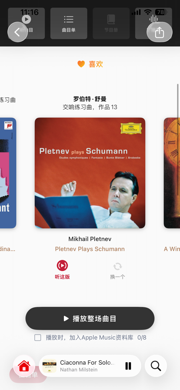Open now playing Ciaconna mini-player artwork
180x390 pixels.
pyautogui.click(x=49, y=366)
